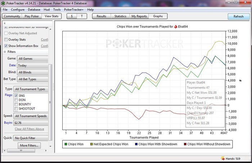Click the red Chips Won Without Showdown swatch
This screenshot has height=163, width=252.
(x=185, y=144)
